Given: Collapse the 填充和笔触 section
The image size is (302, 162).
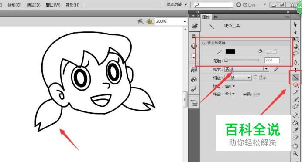Looking at the screenshot, I should pyautogui.click(x=203, y=43).
